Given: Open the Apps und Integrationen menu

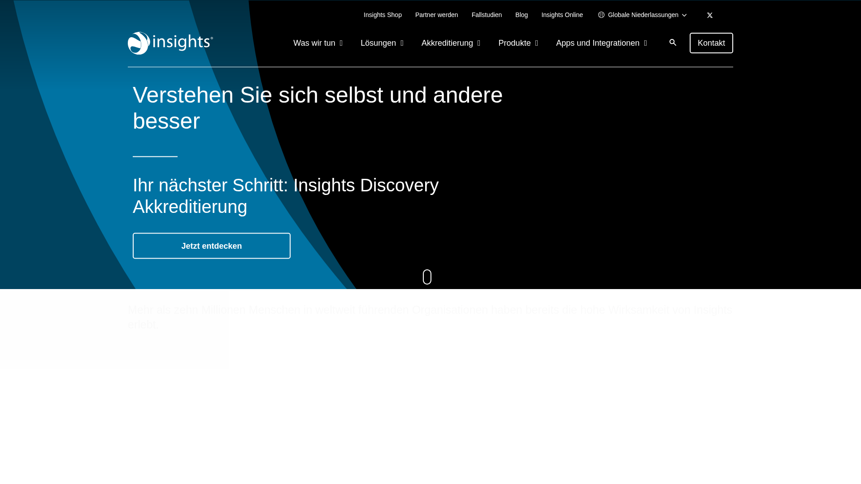Looking at the screenshot, I should coord(598,43).
